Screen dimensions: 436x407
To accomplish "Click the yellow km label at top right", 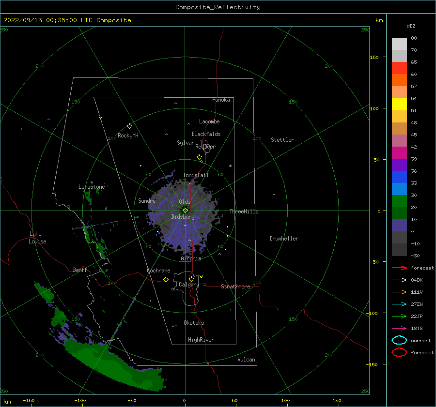I will [x=379, y=20].
